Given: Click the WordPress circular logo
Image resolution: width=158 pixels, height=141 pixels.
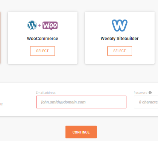Looking at the screenshot, I should (x=32, y=25).
